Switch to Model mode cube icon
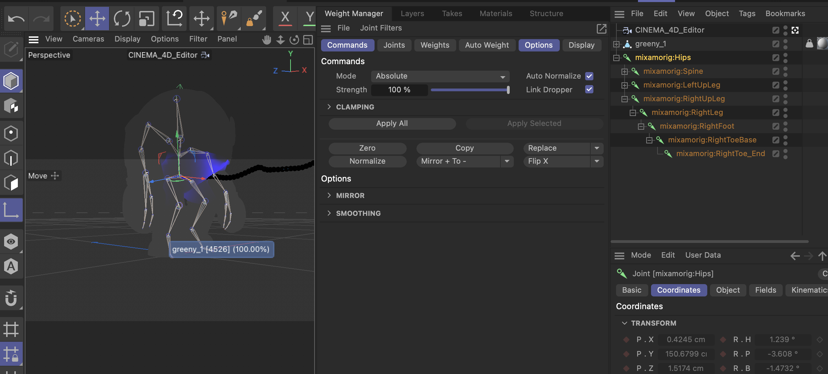This screenshot has width=828, height=374. (x=11, y=81)
